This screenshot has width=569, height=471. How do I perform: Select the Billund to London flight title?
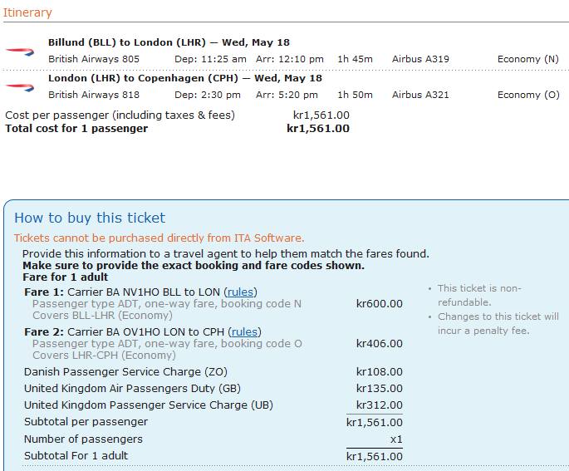click(169, 42)
